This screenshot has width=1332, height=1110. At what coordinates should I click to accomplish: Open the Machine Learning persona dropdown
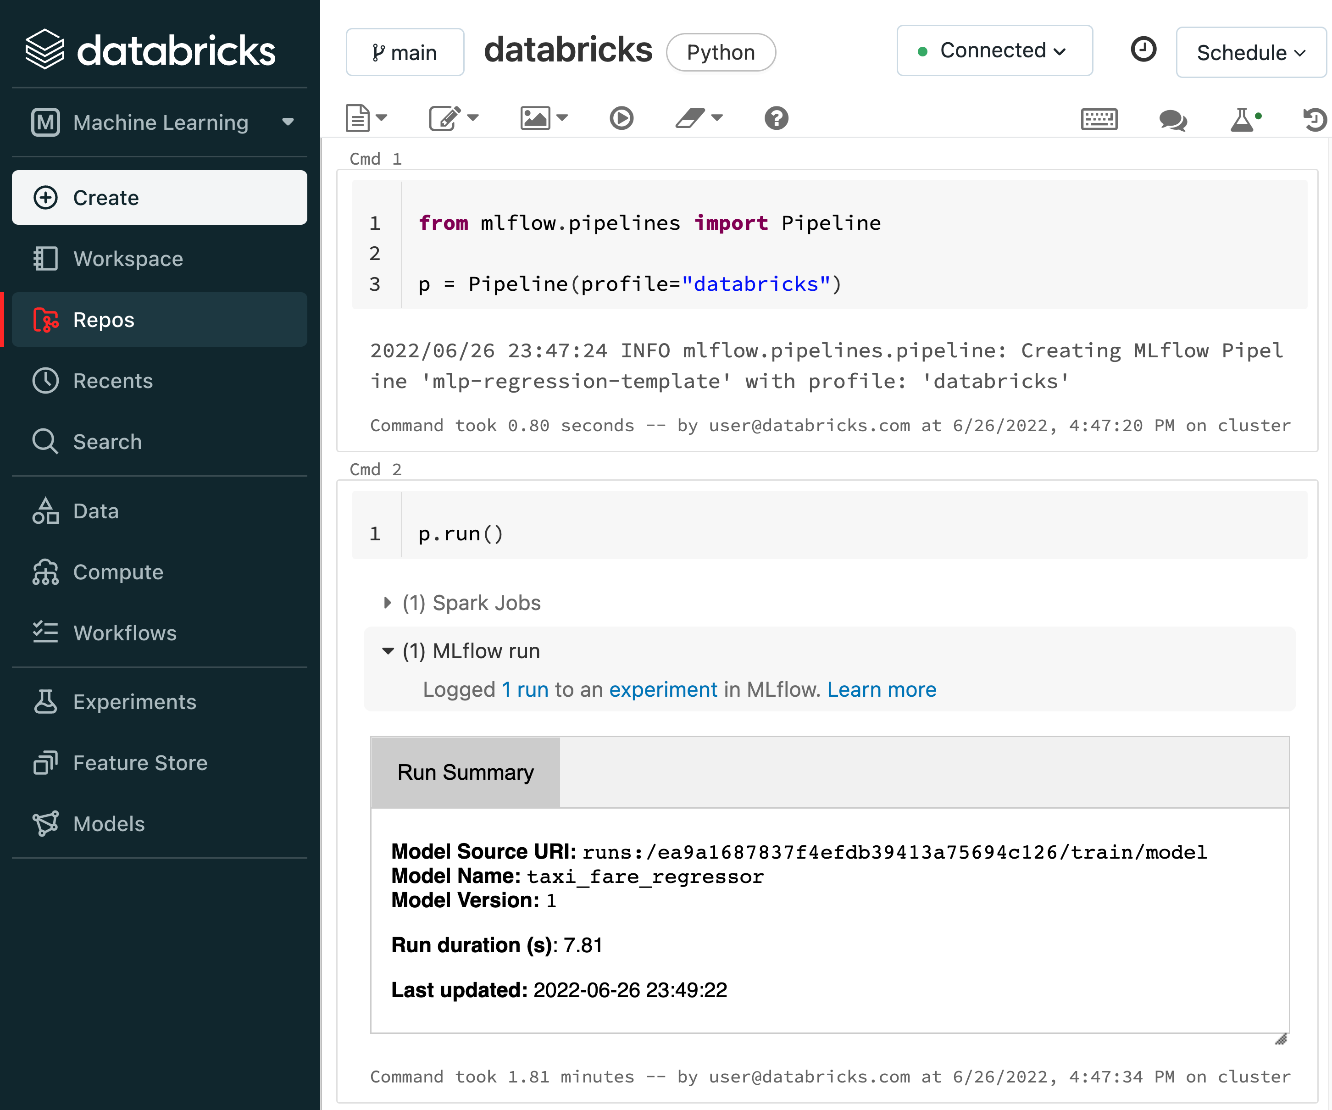(162, 122)
